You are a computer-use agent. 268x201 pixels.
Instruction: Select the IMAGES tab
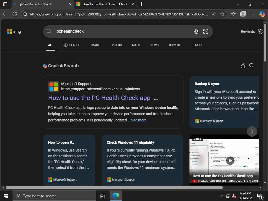pyautogui.click(x=96, y=45)
